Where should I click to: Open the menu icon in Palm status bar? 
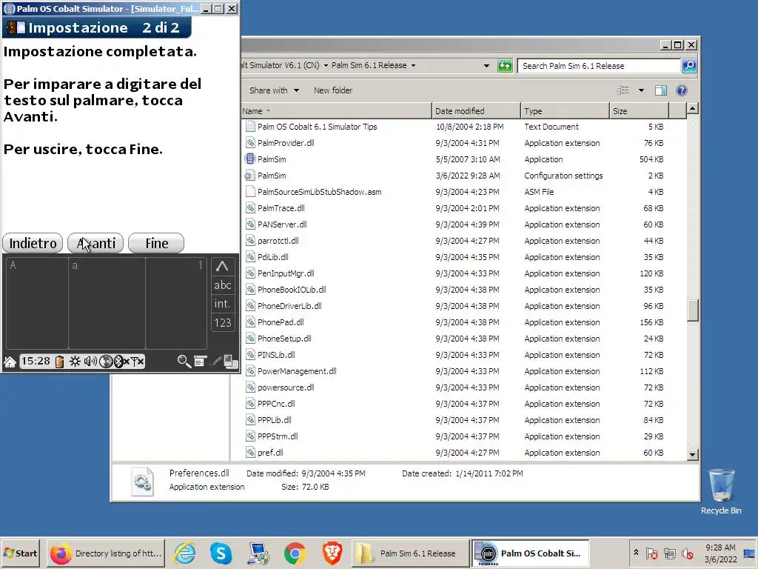[x=200, y=361]
